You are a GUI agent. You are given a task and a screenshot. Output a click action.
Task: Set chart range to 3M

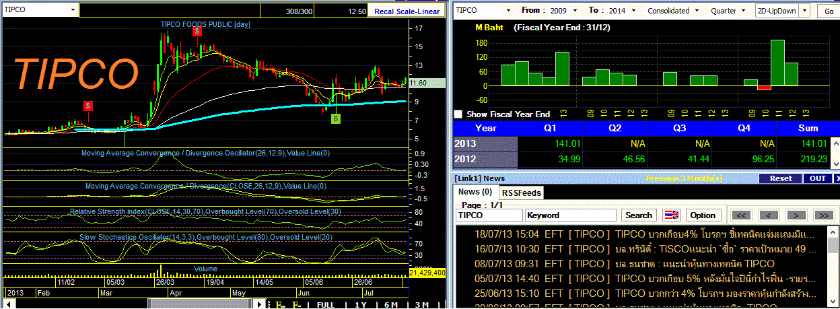pyautogui.click(x=421, y=305)
